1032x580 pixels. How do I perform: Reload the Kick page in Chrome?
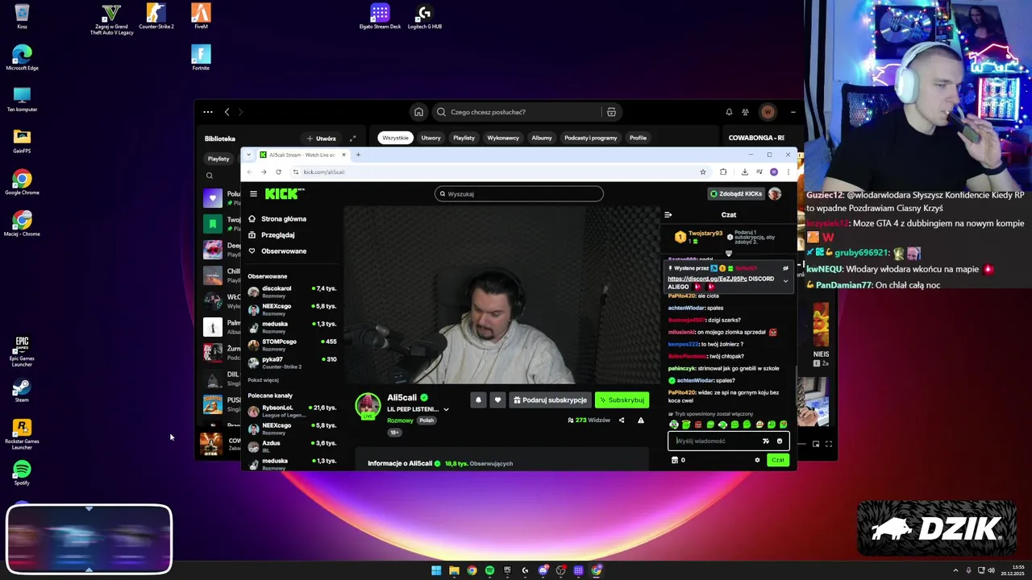pos(278,172)
